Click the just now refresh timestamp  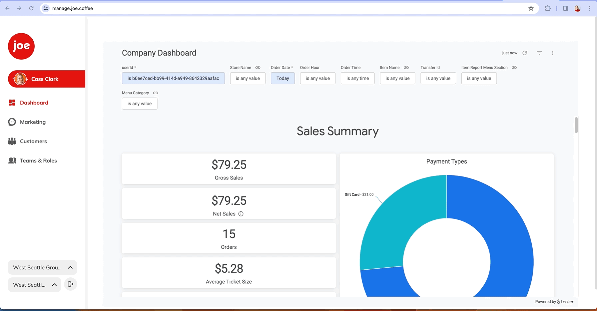click(510, 53)
